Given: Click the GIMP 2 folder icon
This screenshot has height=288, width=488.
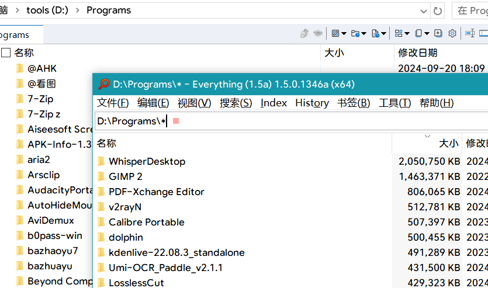Looking at the screenshot, I should click(101, 176).
